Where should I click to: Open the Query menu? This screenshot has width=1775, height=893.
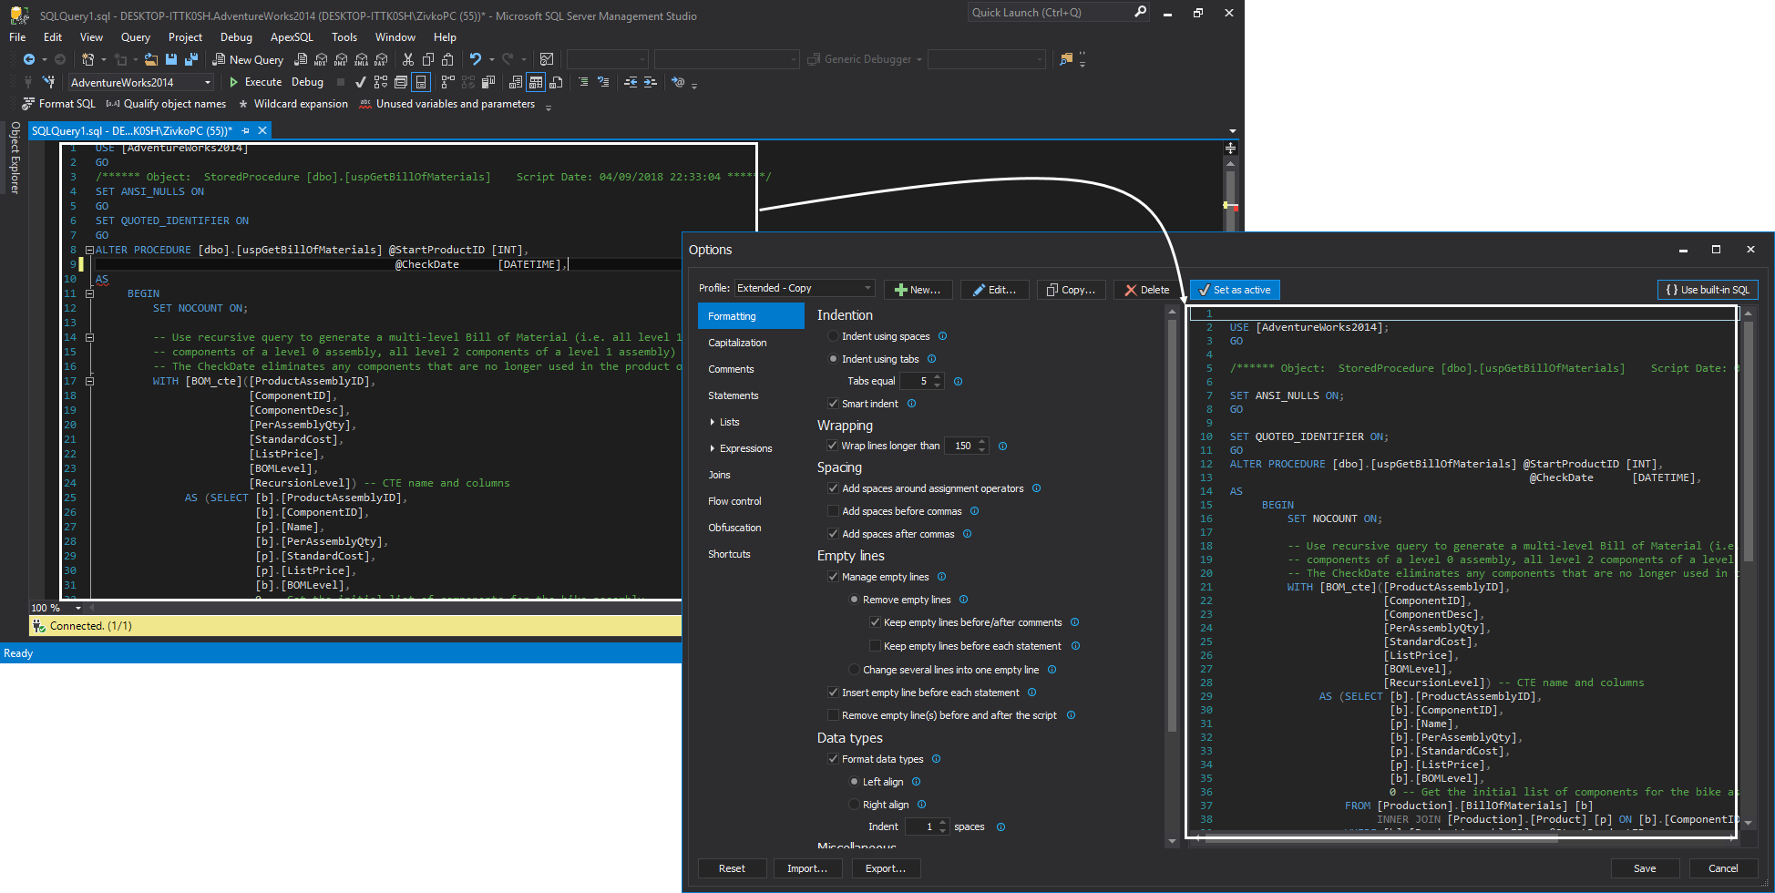pos(135,37)
